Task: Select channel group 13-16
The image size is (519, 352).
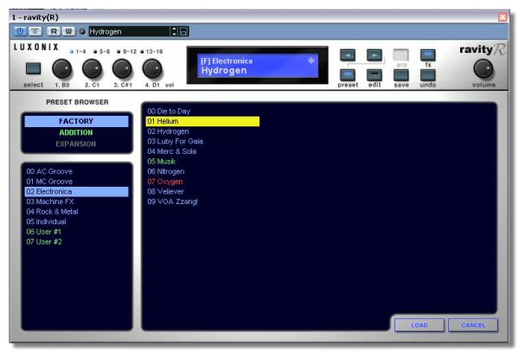Action: coord(151,52)
